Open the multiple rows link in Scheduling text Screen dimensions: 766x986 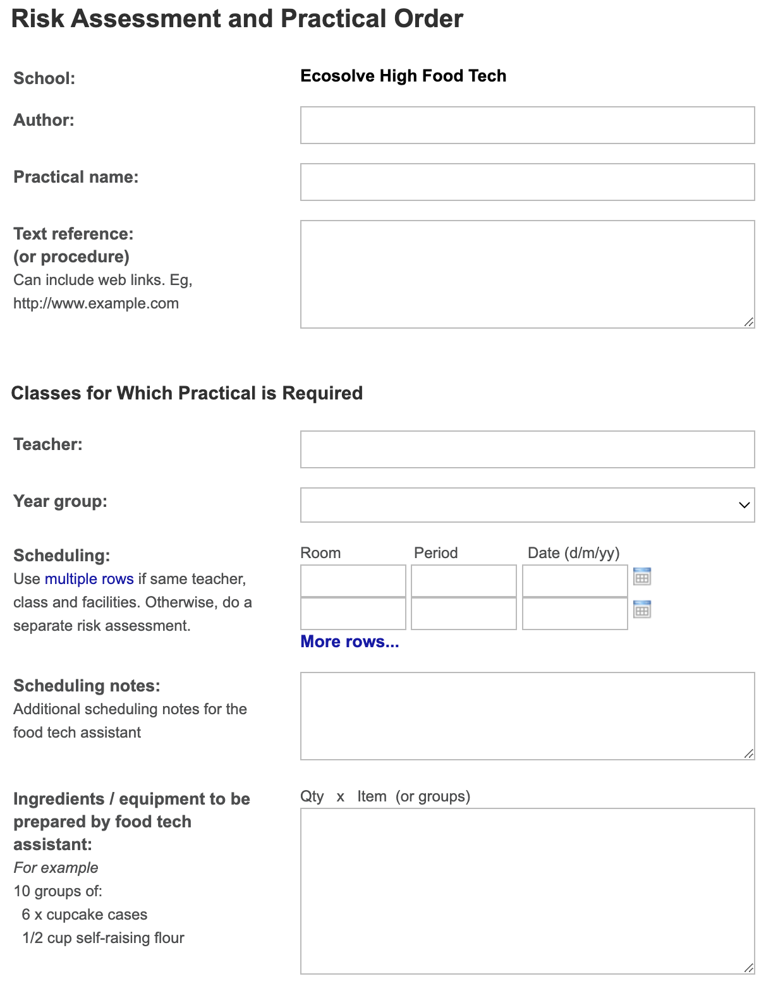87,578
